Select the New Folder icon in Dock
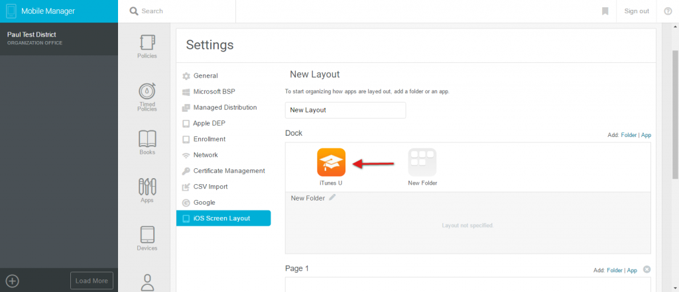Image resolution: width=679 pixels, height=292 pixels. coord(422,162)
